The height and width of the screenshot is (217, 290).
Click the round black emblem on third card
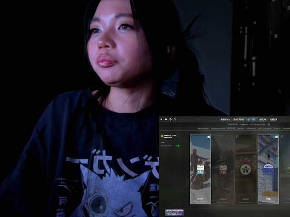coord(246,169)
